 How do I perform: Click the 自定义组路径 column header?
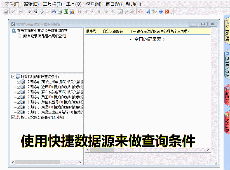point(113,31)
